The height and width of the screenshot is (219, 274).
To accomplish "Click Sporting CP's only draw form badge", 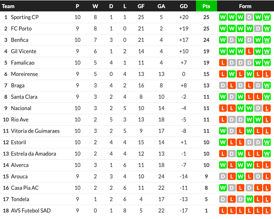I will coord(249,17).
